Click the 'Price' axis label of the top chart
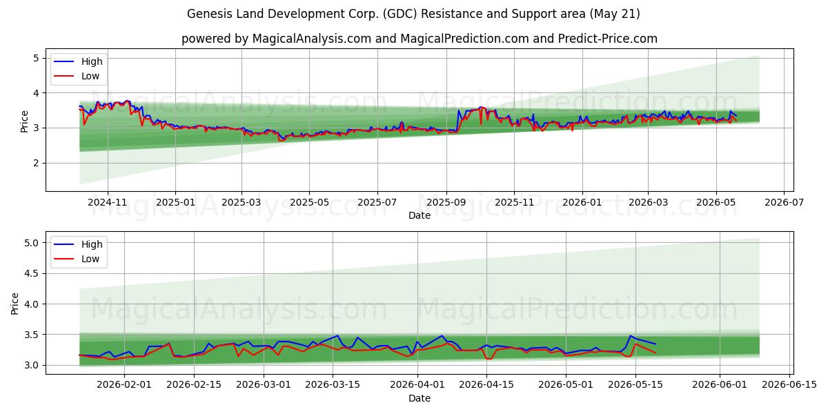Image resolution: width=828 pixels, height=414 pixels. click(24, 121)
